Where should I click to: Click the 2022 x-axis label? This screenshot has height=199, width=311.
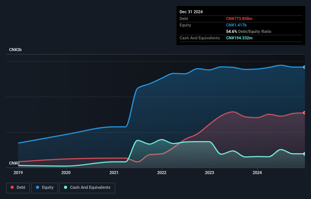pos(162,173)
